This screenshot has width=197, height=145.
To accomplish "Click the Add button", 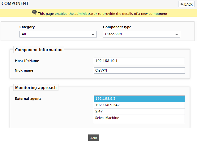I will point(93,138).
